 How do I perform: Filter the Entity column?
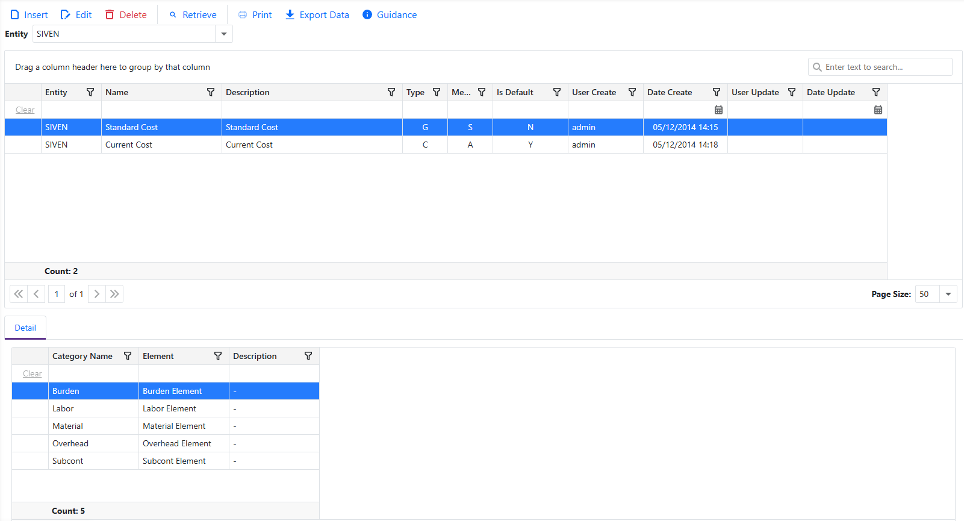click(90, 92)
